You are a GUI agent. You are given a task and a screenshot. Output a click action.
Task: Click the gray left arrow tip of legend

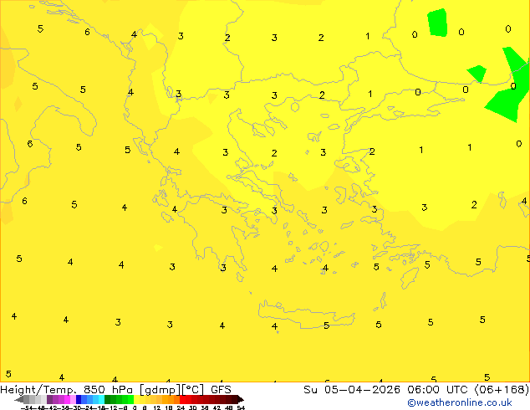[x=18, y=400]
